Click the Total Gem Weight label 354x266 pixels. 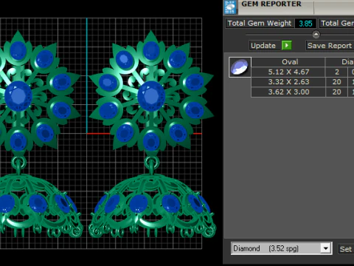(260, 24)
